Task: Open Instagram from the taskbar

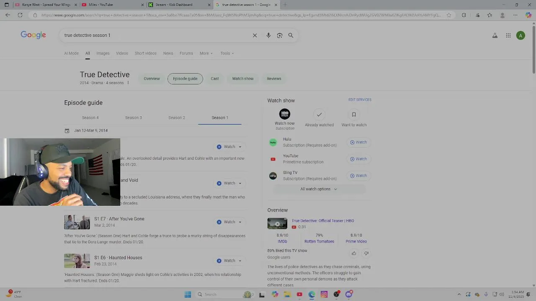Action: pos(324,294)
